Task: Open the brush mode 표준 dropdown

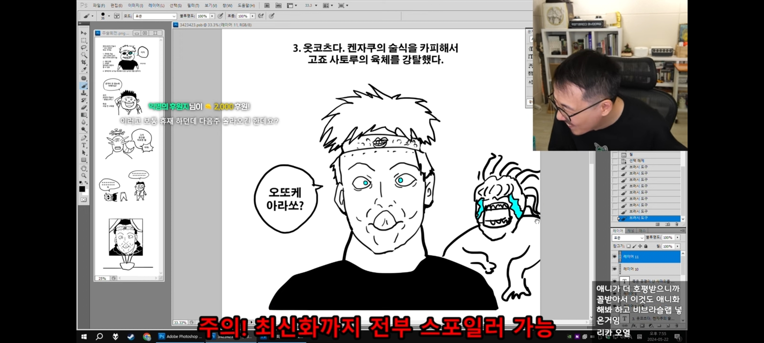Action: (155, 16)
